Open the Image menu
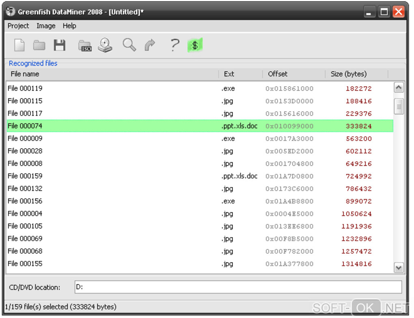Image resolution: width=414 pixels, height=318 pixels. click(46, 26)
